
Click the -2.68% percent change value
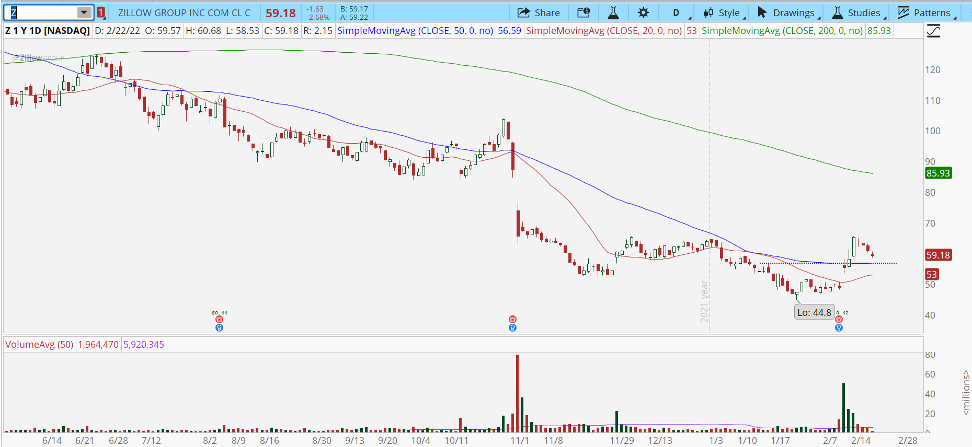click(318, 17)
